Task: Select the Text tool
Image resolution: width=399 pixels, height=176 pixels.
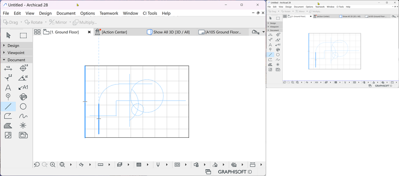Action: click(x=8, y=88)
